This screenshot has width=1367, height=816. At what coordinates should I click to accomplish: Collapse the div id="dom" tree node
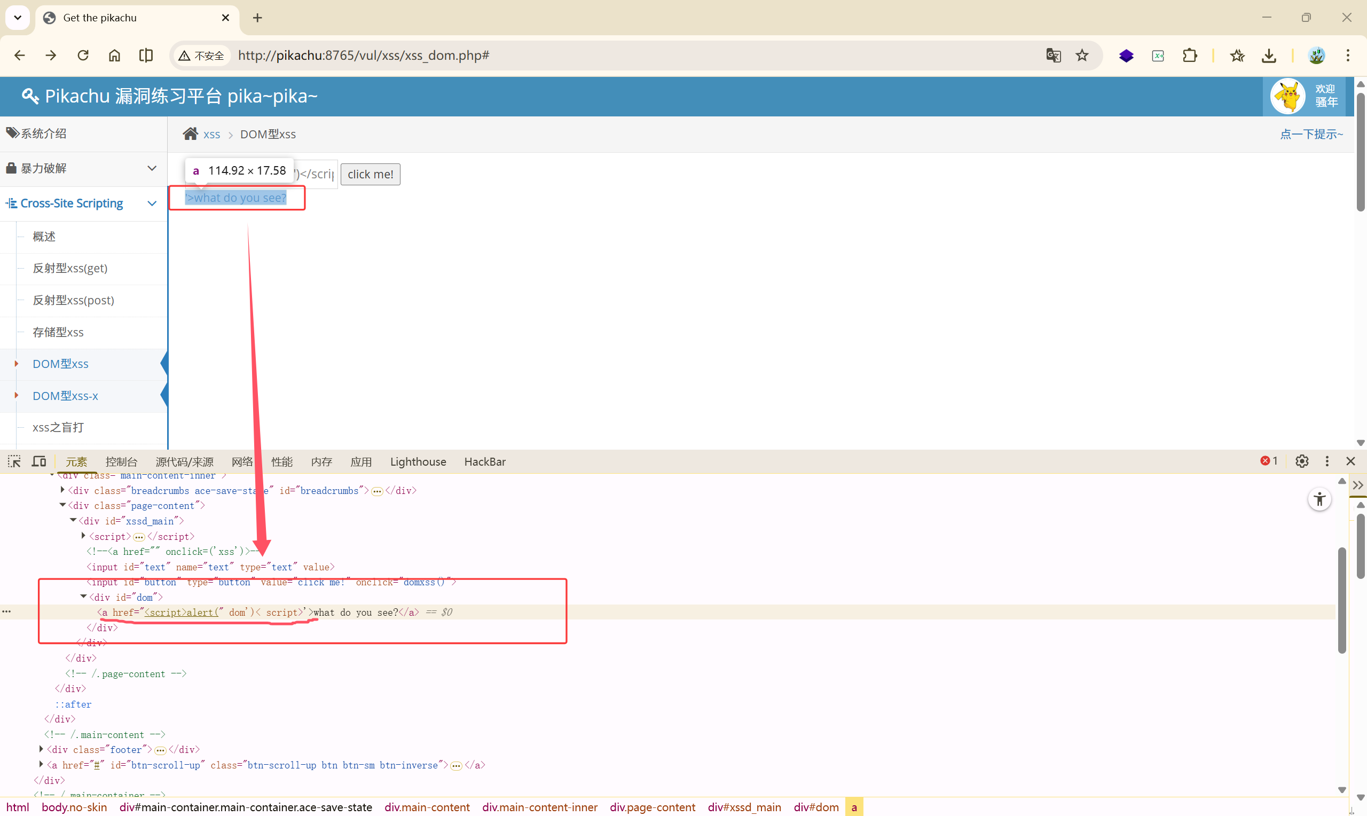(83, 597)
